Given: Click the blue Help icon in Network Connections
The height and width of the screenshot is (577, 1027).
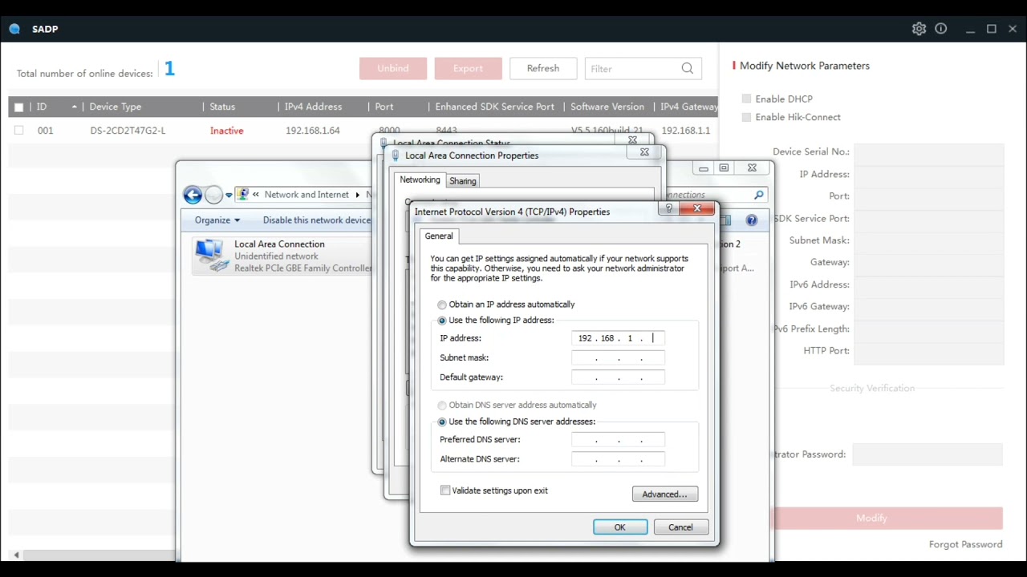Looking at the screenshot, I should click(752, 220).
